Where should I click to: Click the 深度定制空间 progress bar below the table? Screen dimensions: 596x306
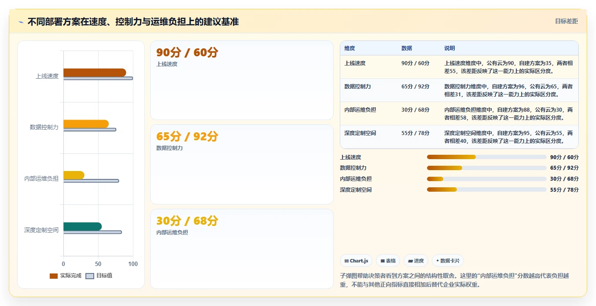(x=486, y=190)
